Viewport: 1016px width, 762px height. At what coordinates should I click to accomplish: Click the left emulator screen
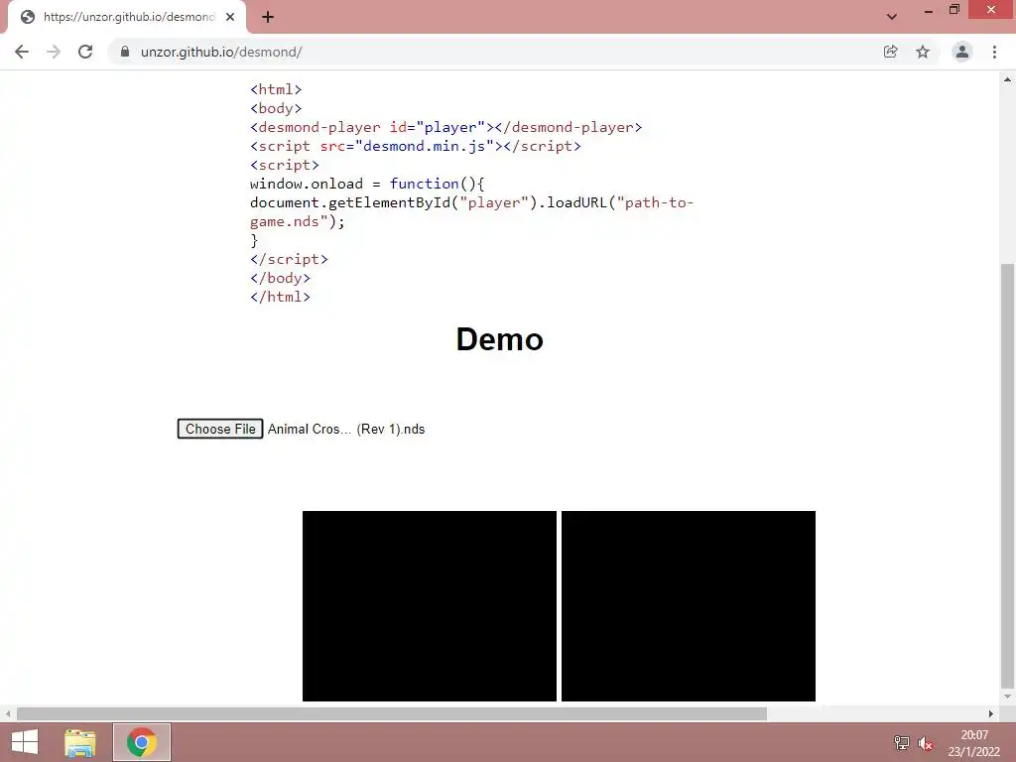(430, 606)
